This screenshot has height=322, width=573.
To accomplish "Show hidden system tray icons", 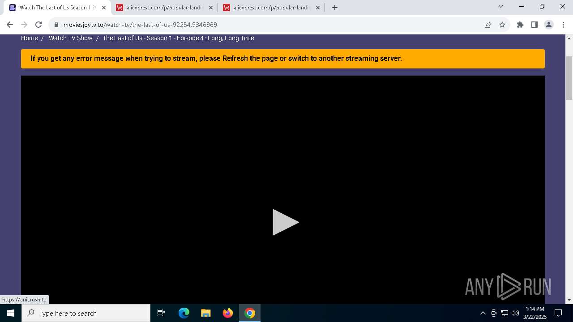I will click(x=483, y=313).
